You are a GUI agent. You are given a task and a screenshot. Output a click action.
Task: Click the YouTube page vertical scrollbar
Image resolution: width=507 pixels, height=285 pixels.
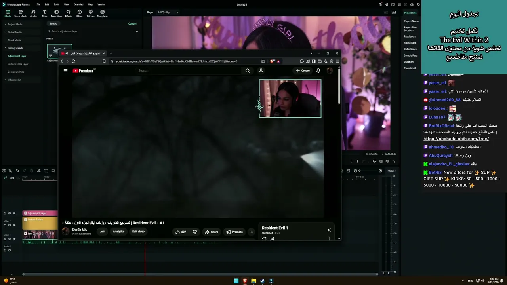339,86
